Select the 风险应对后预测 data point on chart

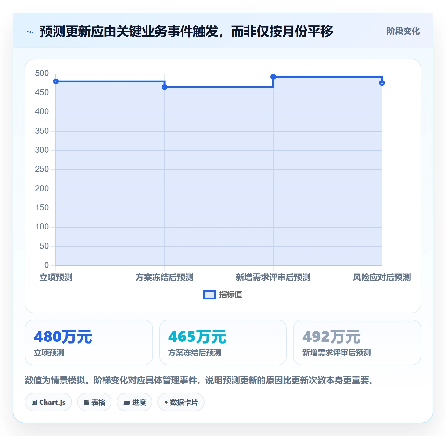(382, 83)
